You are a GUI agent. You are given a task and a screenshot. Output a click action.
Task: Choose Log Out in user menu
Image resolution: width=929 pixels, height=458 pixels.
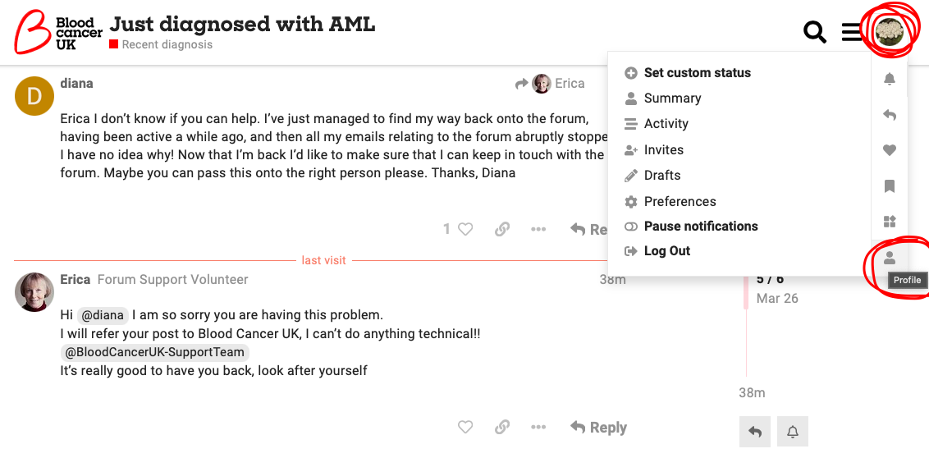click(x=678, y=250)
